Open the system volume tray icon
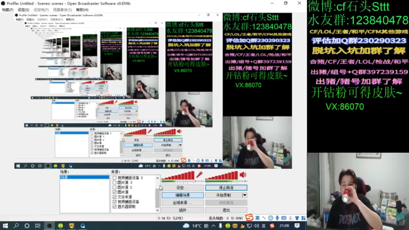409x230 pixels. [257, 225]
